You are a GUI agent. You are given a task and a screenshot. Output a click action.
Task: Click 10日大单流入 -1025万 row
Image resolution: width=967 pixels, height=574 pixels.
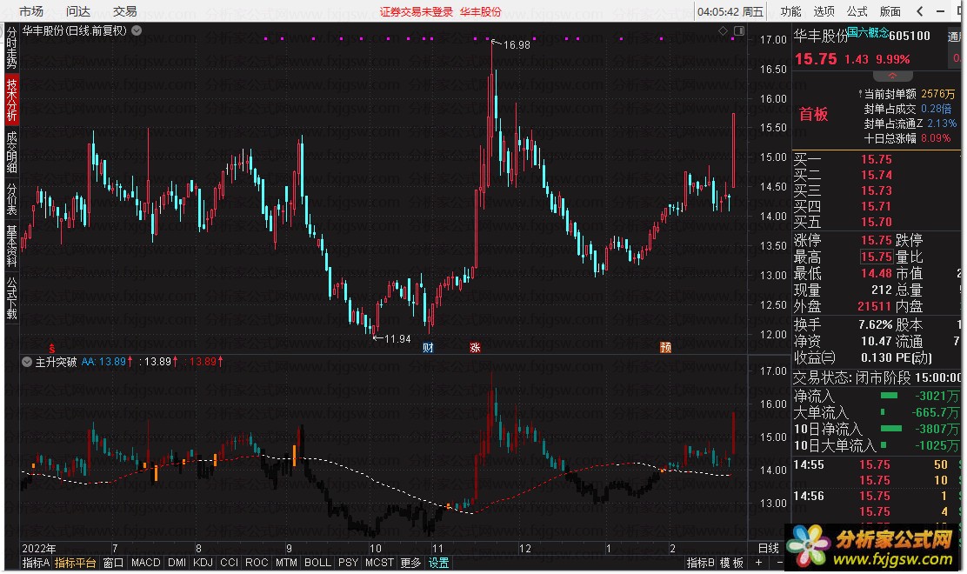(x=877, y=445)
